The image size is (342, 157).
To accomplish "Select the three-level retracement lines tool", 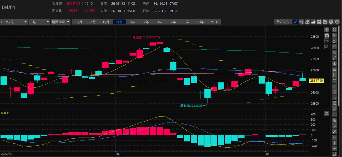I will point(335,98).
